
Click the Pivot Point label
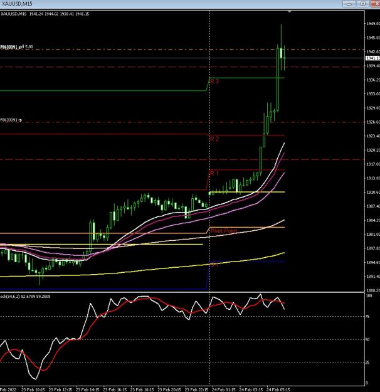point(223,231)
